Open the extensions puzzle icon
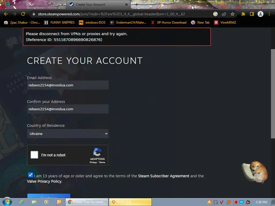The height and width of the screenshot is (206, 275). (243, 14)
